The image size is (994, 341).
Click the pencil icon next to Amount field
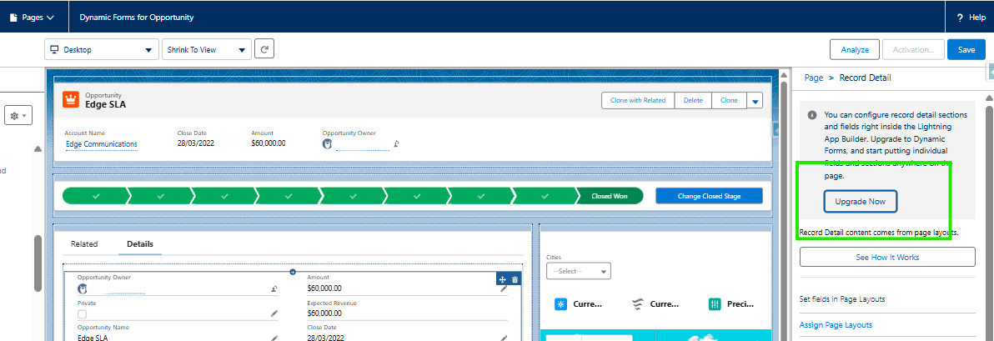point(504,288)
